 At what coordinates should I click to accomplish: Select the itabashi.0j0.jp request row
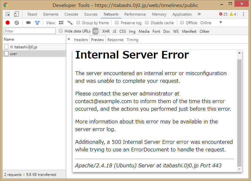25,47
